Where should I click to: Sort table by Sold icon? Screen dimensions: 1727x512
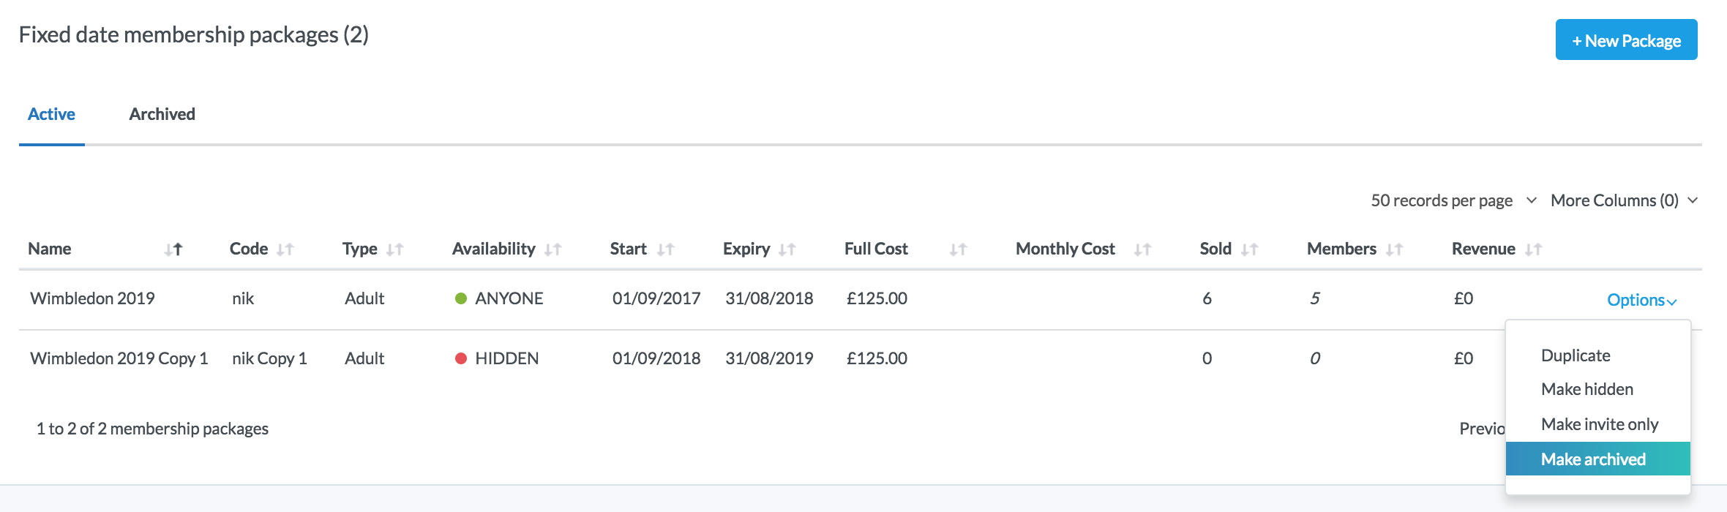pos(1250,249)
